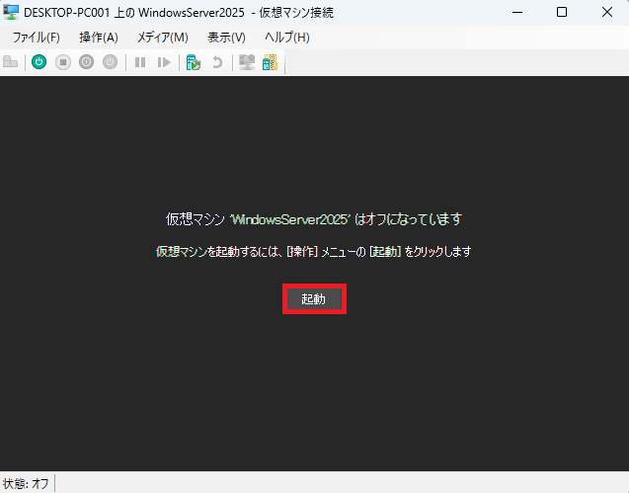The image size is (629, 493).
Task: Click the Reset play-step icon
Action: (x=164, y=62)
